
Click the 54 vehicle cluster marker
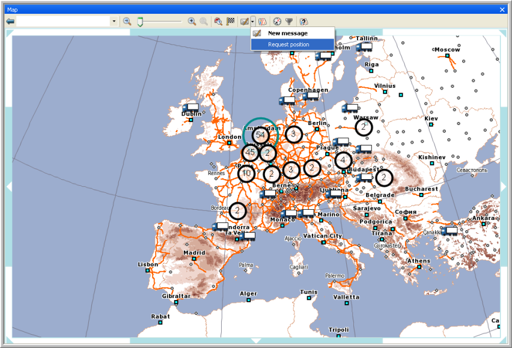coord(260,135)
